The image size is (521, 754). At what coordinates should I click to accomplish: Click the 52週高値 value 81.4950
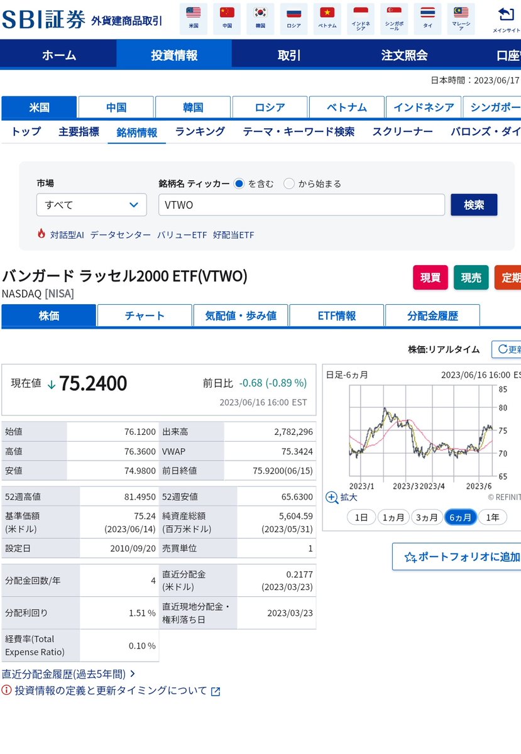click(140, 496)
